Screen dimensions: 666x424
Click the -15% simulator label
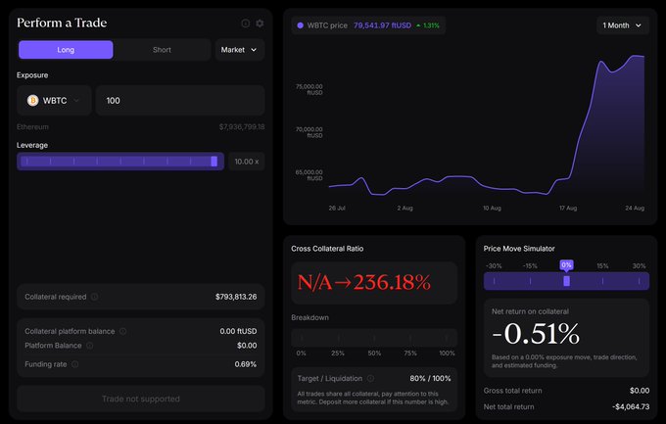click(x=530, y=266)
